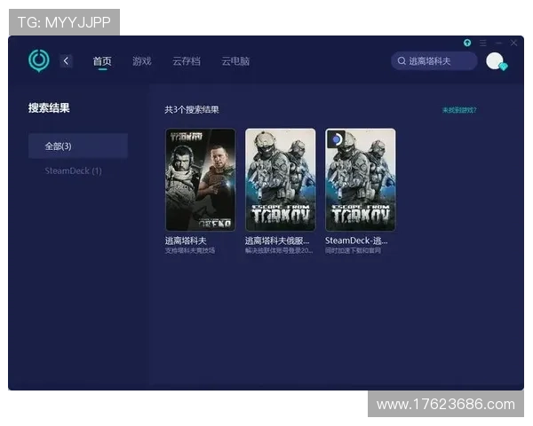Select the SteamDeck (1) filter
Screen dimensions: 533x426
[73, 171]
